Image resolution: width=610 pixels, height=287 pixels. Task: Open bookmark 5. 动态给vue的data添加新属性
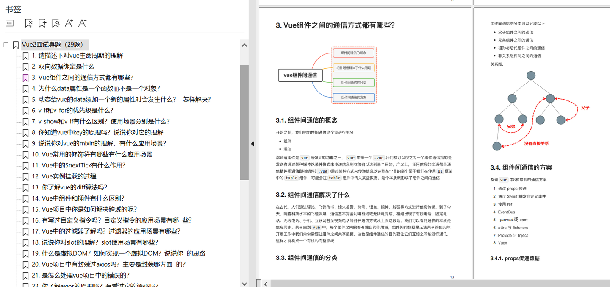coord(121,100)
